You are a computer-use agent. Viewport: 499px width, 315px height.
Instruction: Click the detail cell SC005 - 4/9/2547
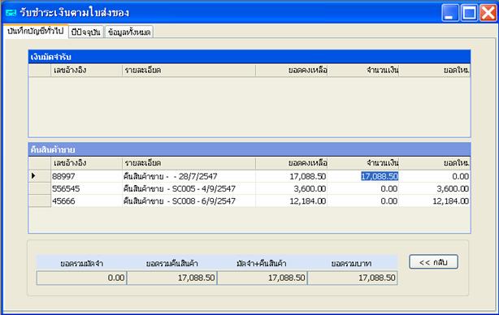189,189
